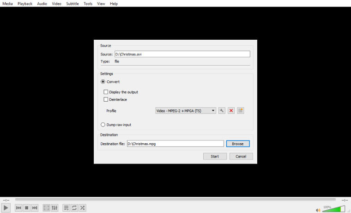Open the Audio menu
The image size is (351, 213).
pos(42,4)
